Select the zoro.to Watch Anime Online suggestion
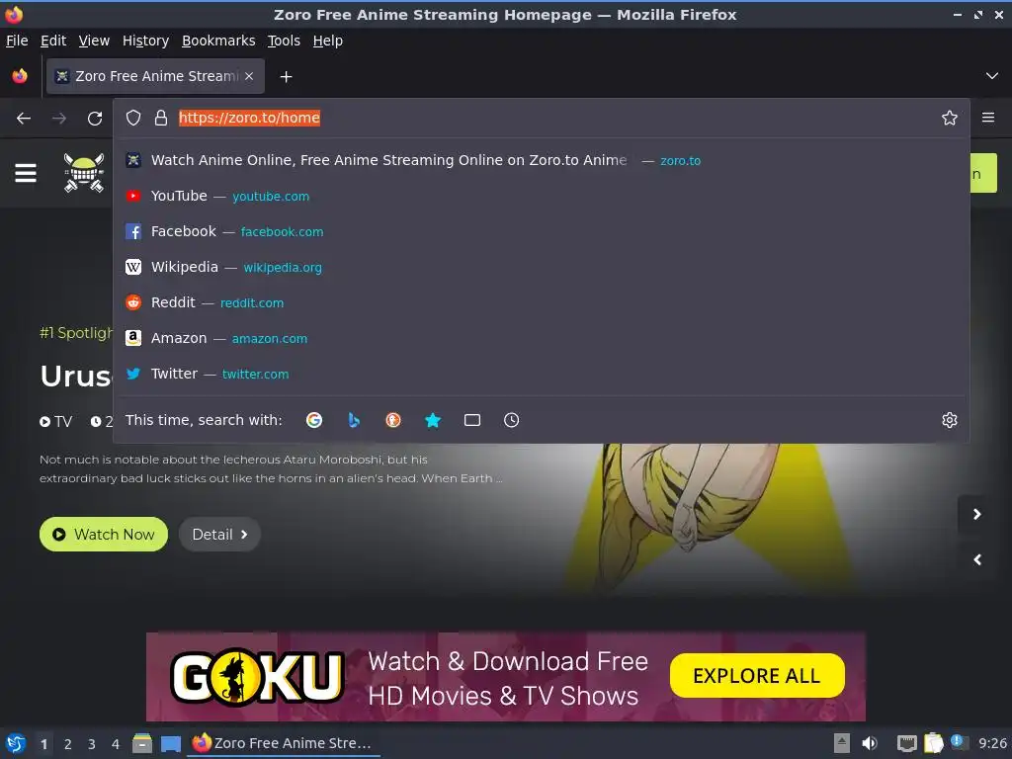The height and width of the screenshot is (759, 1012). pos(542,160)
